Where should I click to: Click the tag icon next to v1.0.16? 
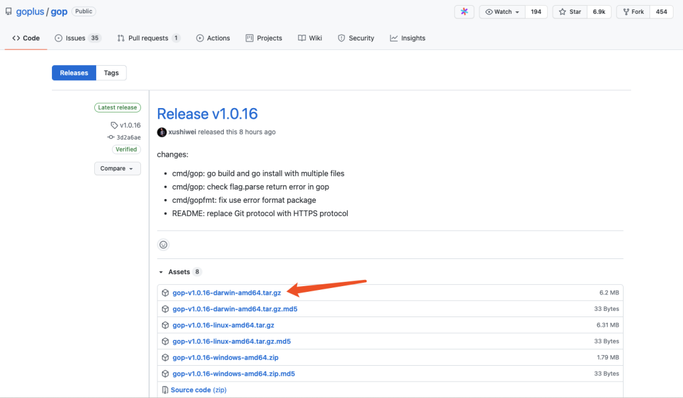(114, 125)
